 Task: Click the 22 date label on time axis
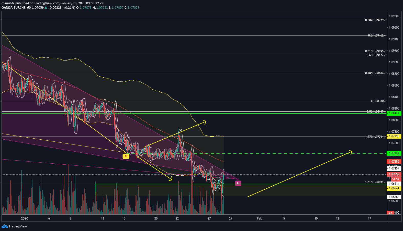[x=177, y=218]
